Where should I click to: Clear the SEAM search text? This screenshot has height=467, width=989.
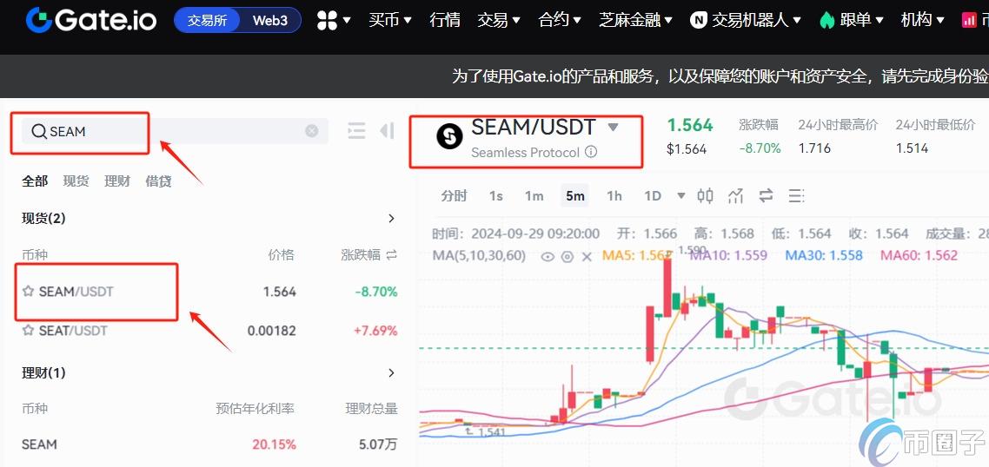(x=312, y=131)
